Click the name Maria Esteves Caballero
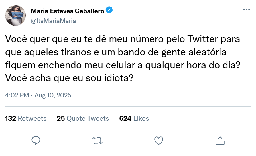The image size is (256, 156). [x=67, y=11]
